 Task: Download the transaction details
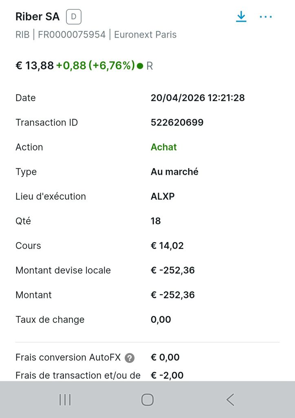[241, 17]
